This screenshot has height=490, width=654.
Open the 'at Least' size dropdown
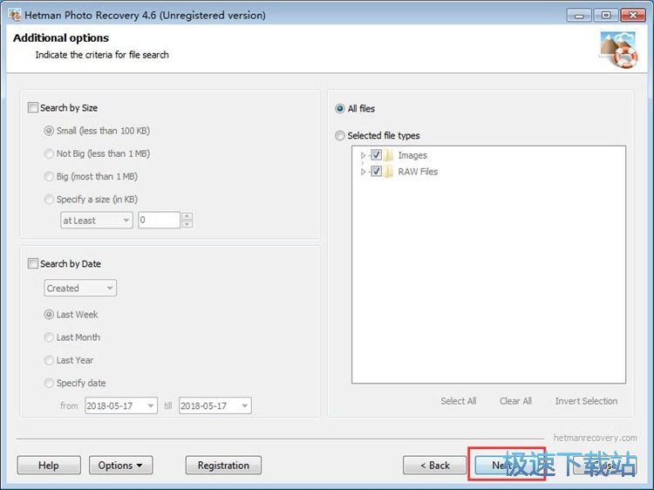click(96, 221)
